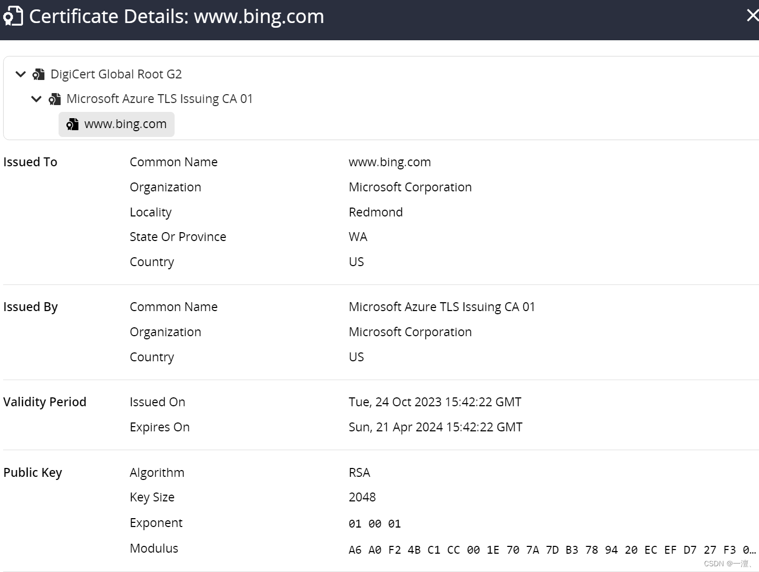Click the Issued By section heading
This screenshot has width=759, height=572.
[30, 307]
